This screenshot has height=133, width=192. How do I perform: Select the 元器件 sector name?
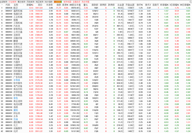point(17,62)
